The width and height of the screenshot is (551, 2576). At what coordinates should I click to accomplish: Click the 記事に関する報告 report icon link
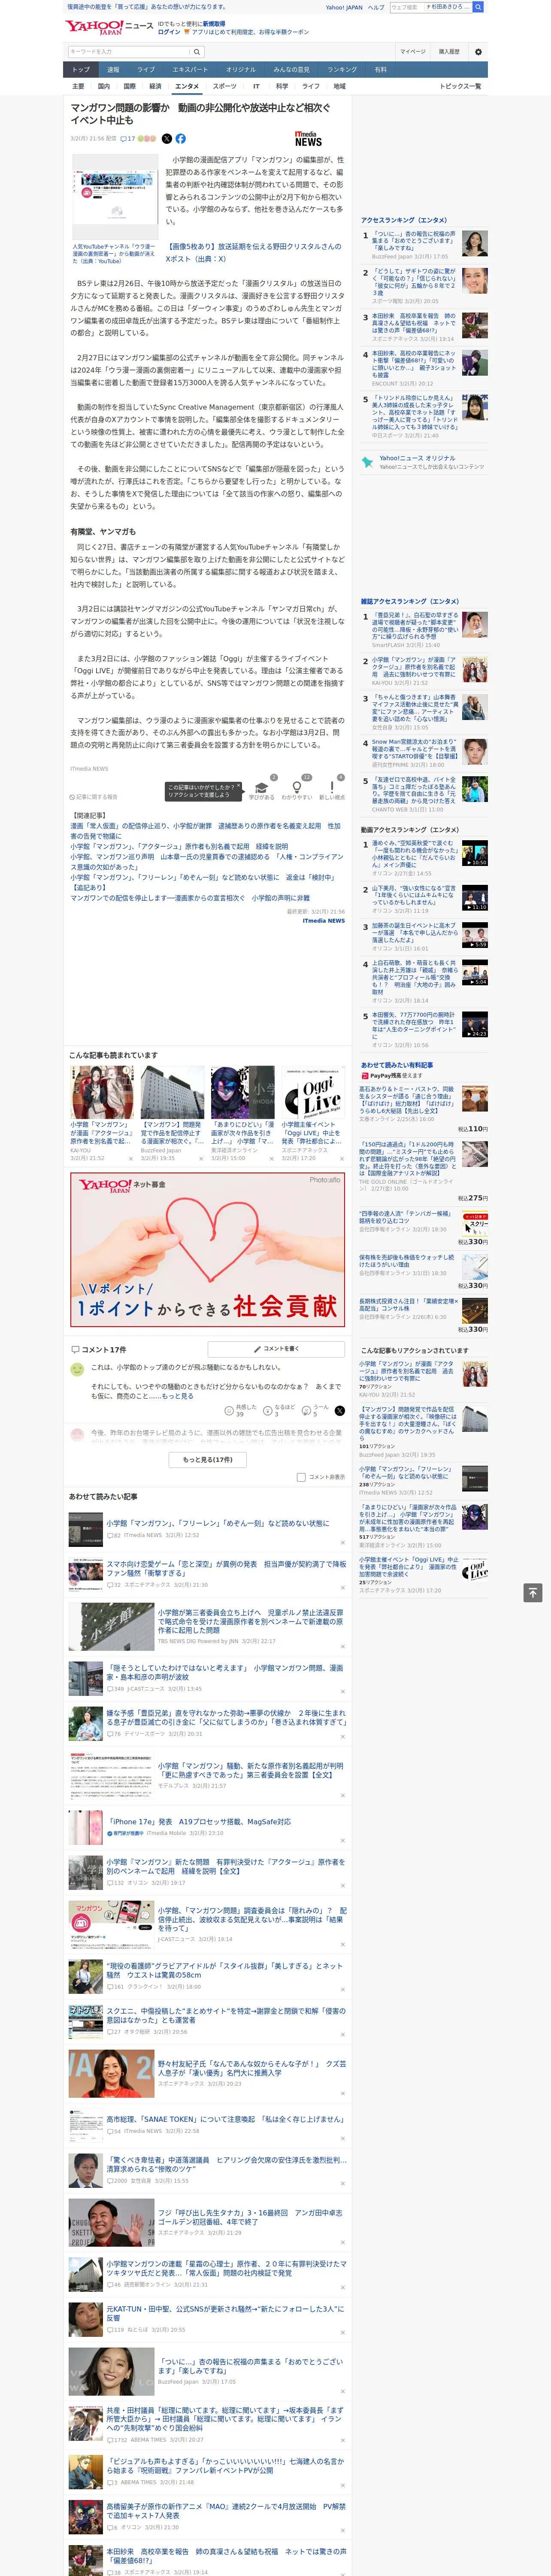[94, 797]
